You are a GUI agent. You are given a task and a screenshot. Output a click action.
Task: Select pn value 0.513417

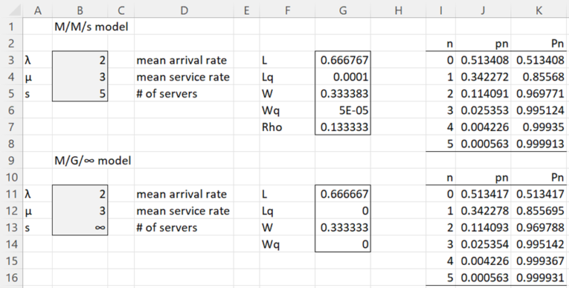click(482, 194)
